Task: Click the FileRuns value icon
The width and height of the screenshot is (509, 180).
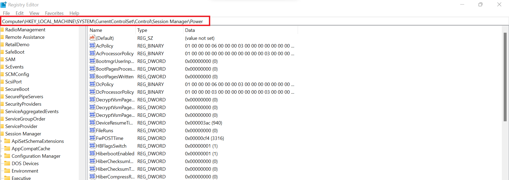Action: tap(92, 130)
